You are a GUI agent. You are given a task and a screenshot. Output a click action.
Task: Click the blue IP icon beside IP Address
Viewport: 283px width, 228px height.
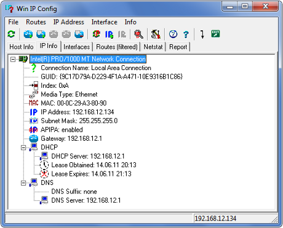coord(34,112)
